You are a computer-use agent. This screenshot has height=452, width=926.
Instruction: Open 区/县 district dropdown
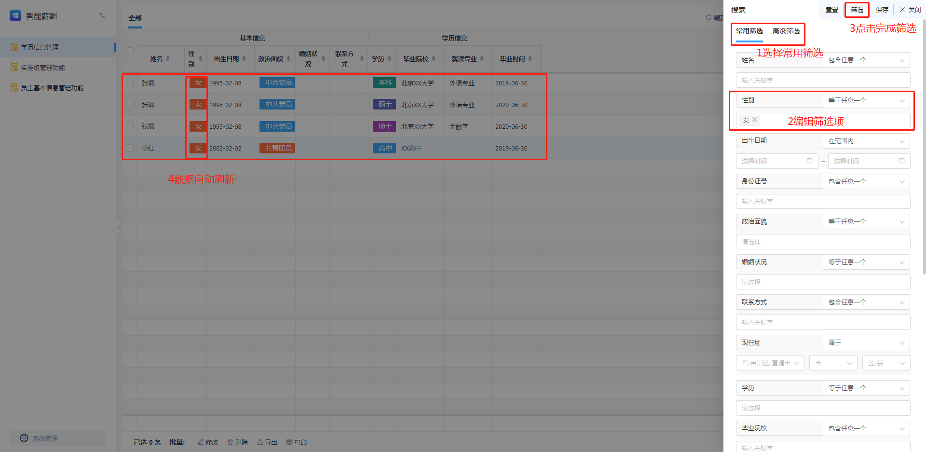[886, 363]
